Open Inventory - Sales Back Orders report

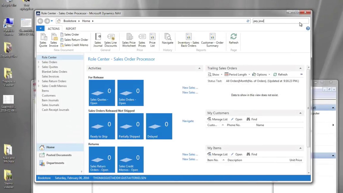pyautogui.click(x=188, y=40)
